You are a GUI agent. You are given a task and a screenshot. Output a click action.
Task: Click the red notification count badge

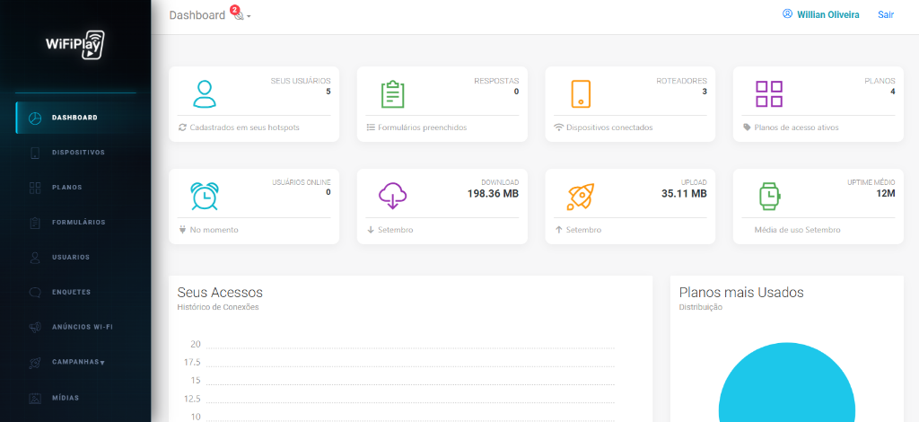[235, 9]
